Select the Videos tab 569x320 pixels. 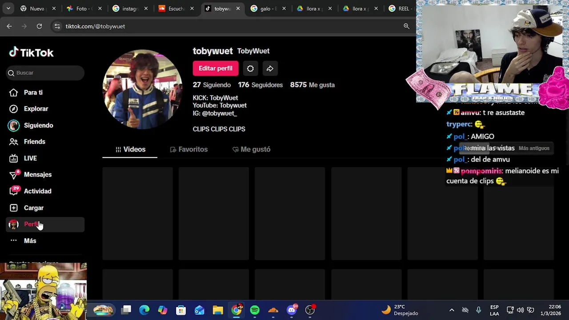(x=130, y=149)
